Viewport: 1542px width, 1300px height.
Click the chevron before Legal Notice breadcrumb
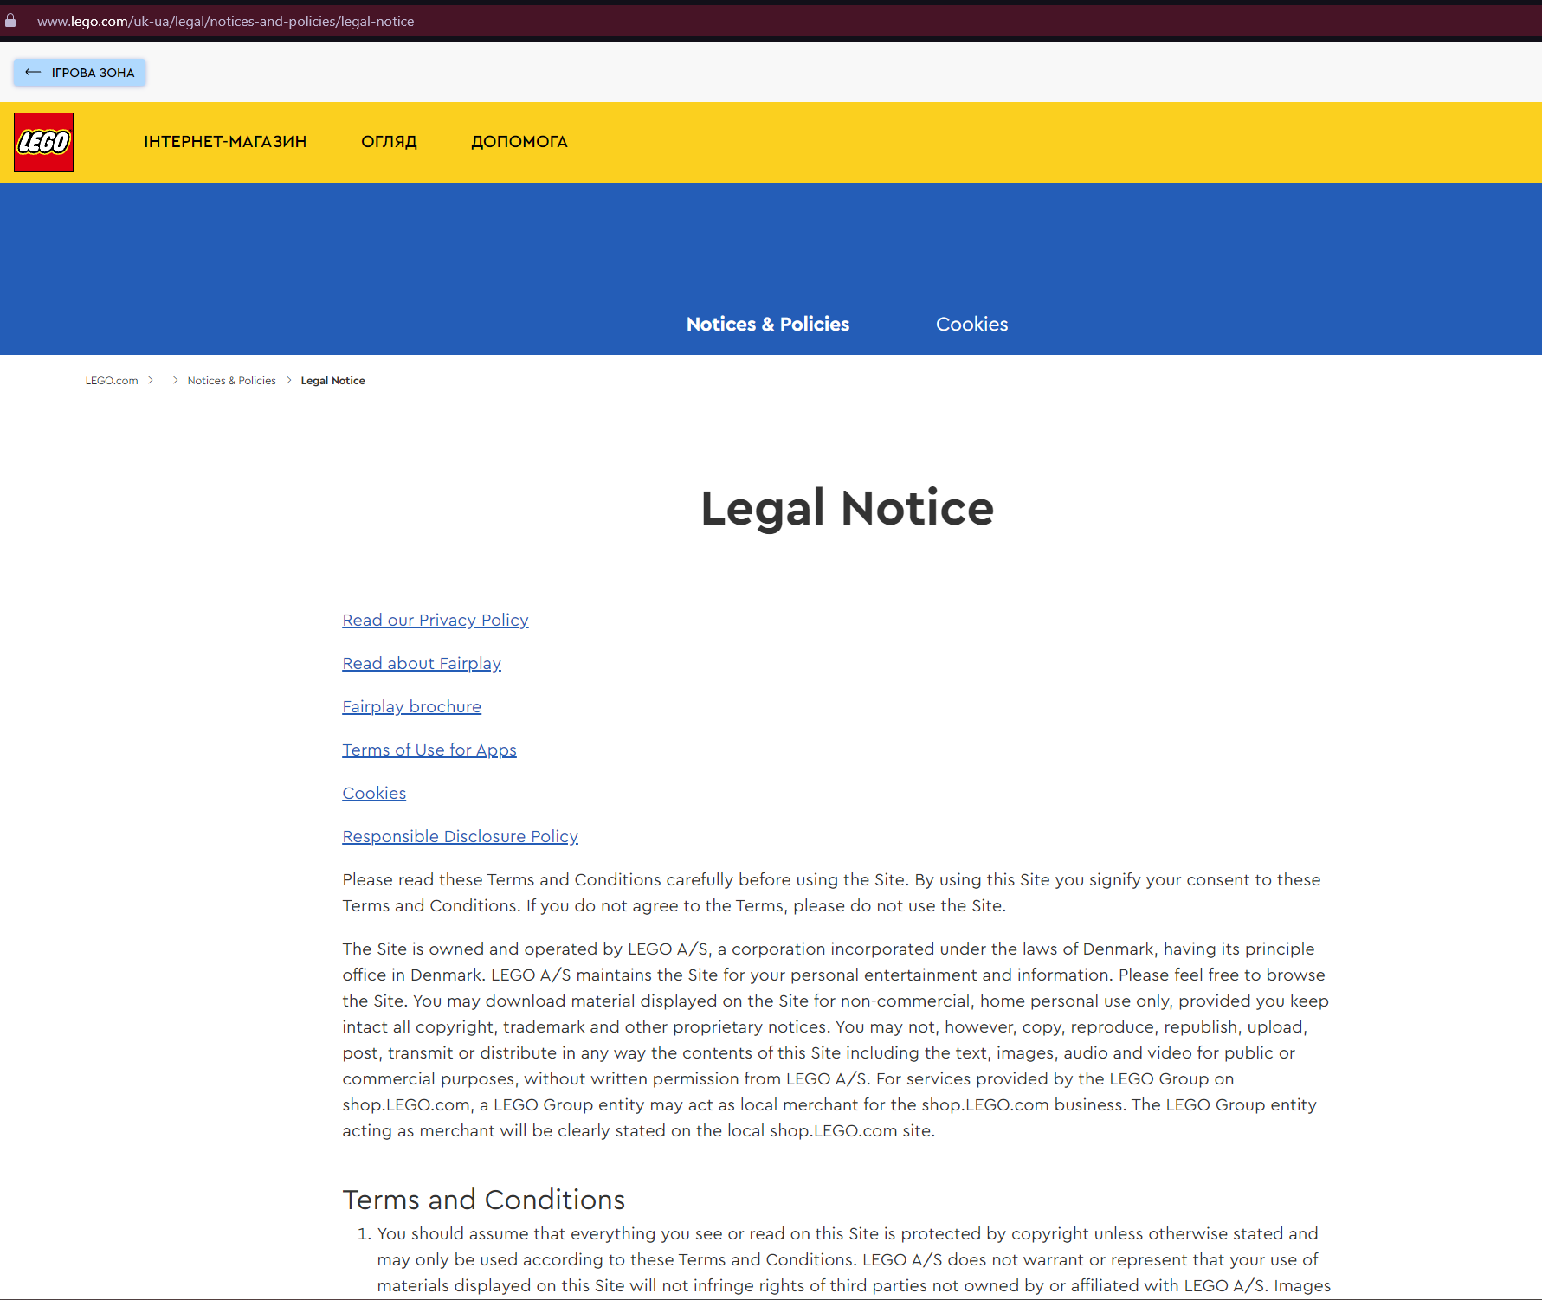pyautogui.click(x=288, y=381)
